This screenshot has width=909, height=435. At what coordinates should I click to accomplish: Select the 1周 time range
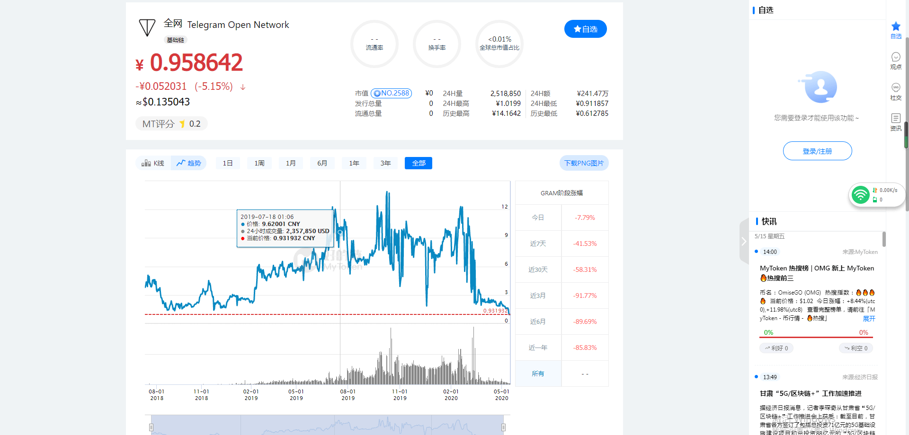coord(259,163)
